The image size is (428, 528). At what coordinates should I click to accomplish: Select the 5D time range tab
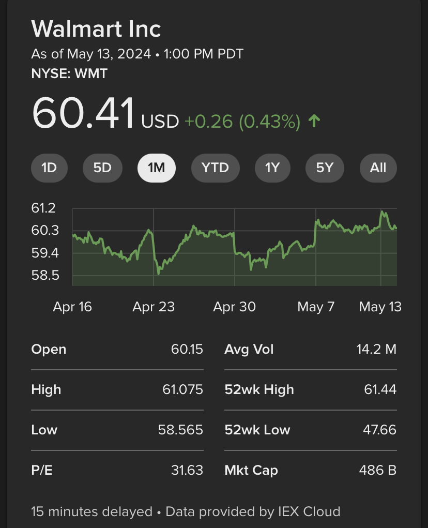click(x=102, y=168)
